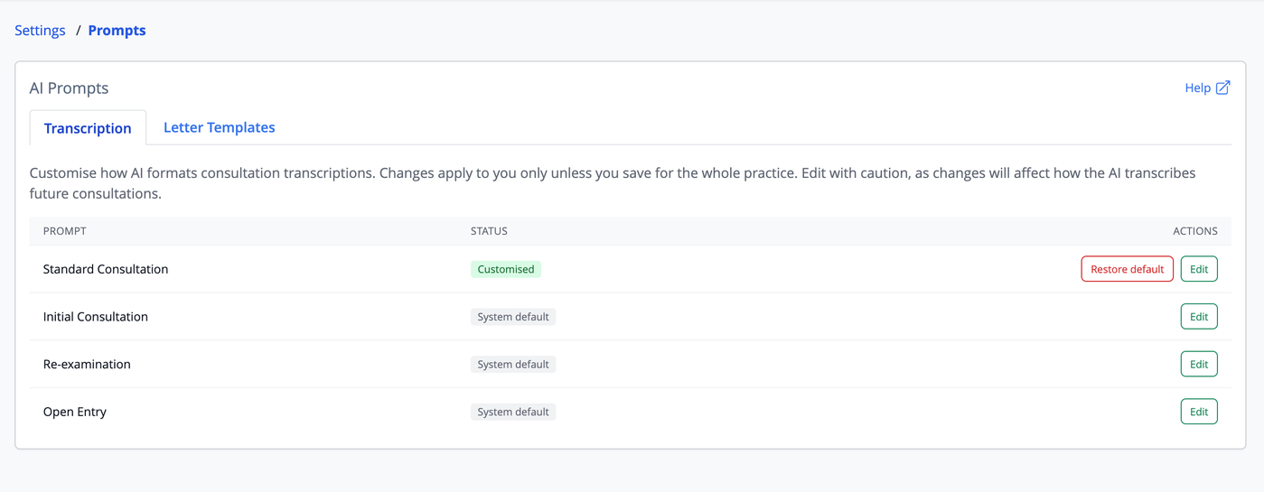Edit the Standard Consultation prompt
Screen dimensions: 1264x492
(x=1199, y=269)
